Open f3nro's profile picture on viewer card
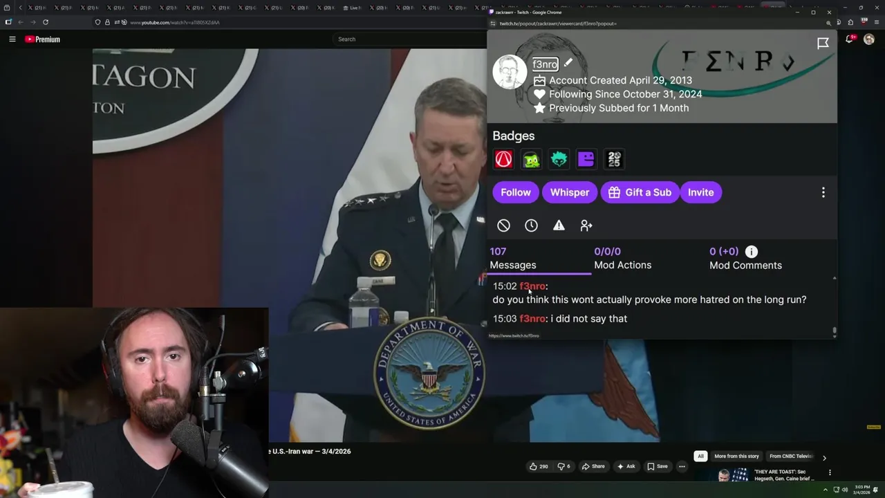This screenshot has width=885, height=498. point(510,72)
